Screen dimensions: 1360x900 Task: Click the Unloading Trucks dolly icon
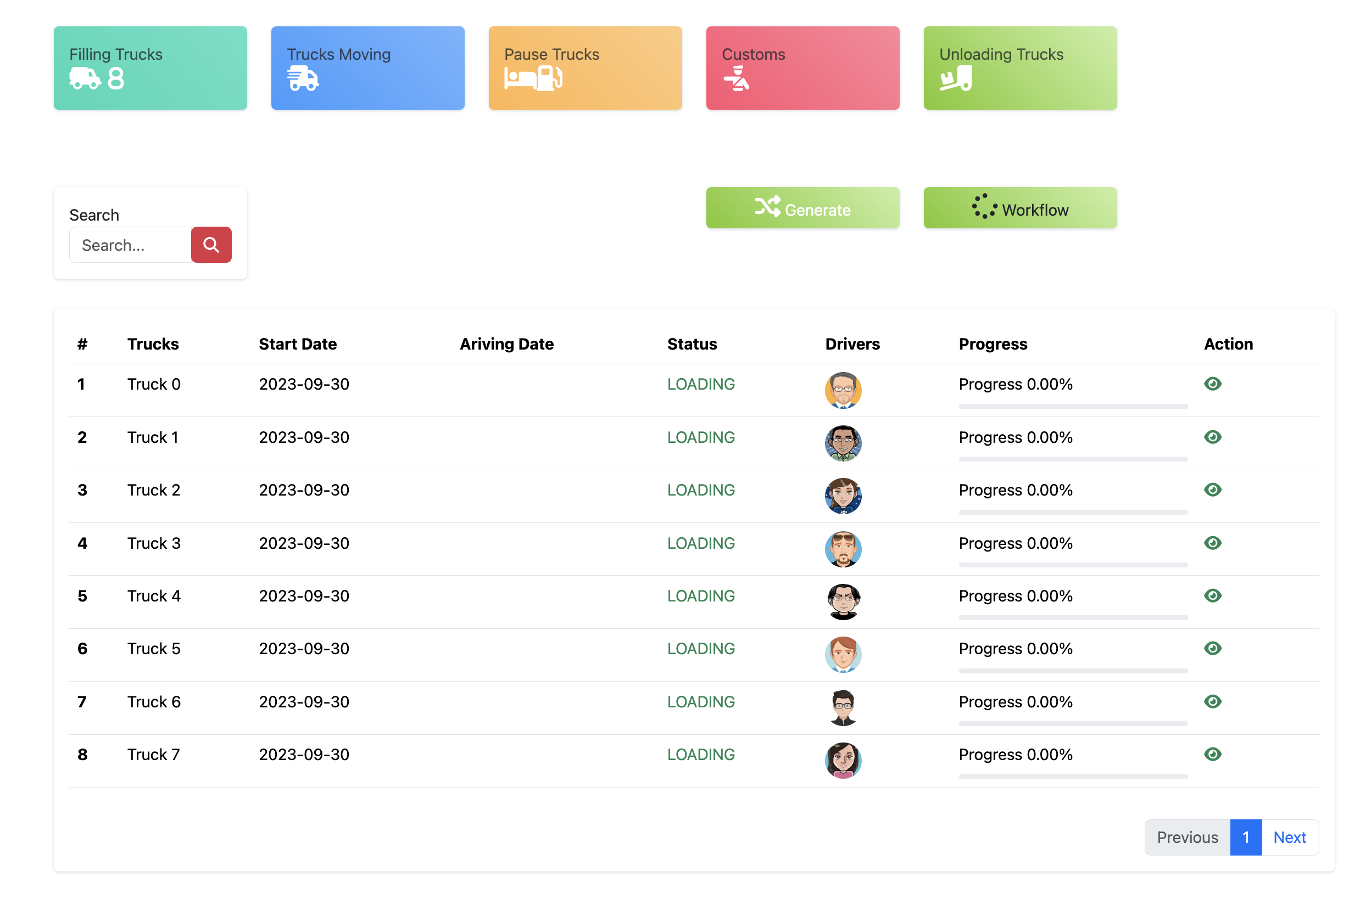pyautogui.click(x=956, y=78)
